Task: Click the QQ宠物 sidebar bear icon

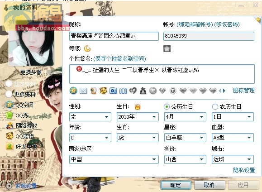Action: pyautogui.click(x=10, y=136)
